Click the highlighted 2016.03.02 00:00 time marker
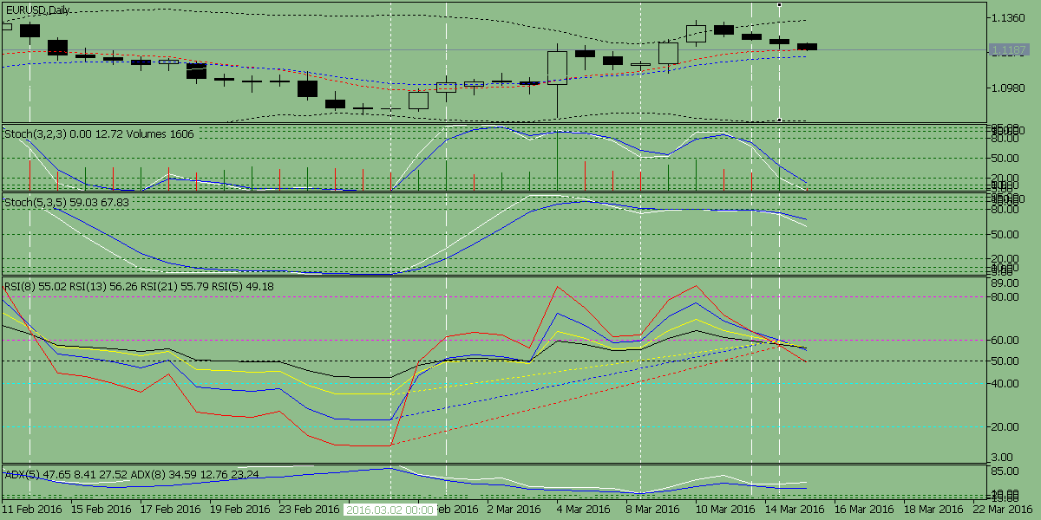 pyautogui.click(x=390, y=510)
